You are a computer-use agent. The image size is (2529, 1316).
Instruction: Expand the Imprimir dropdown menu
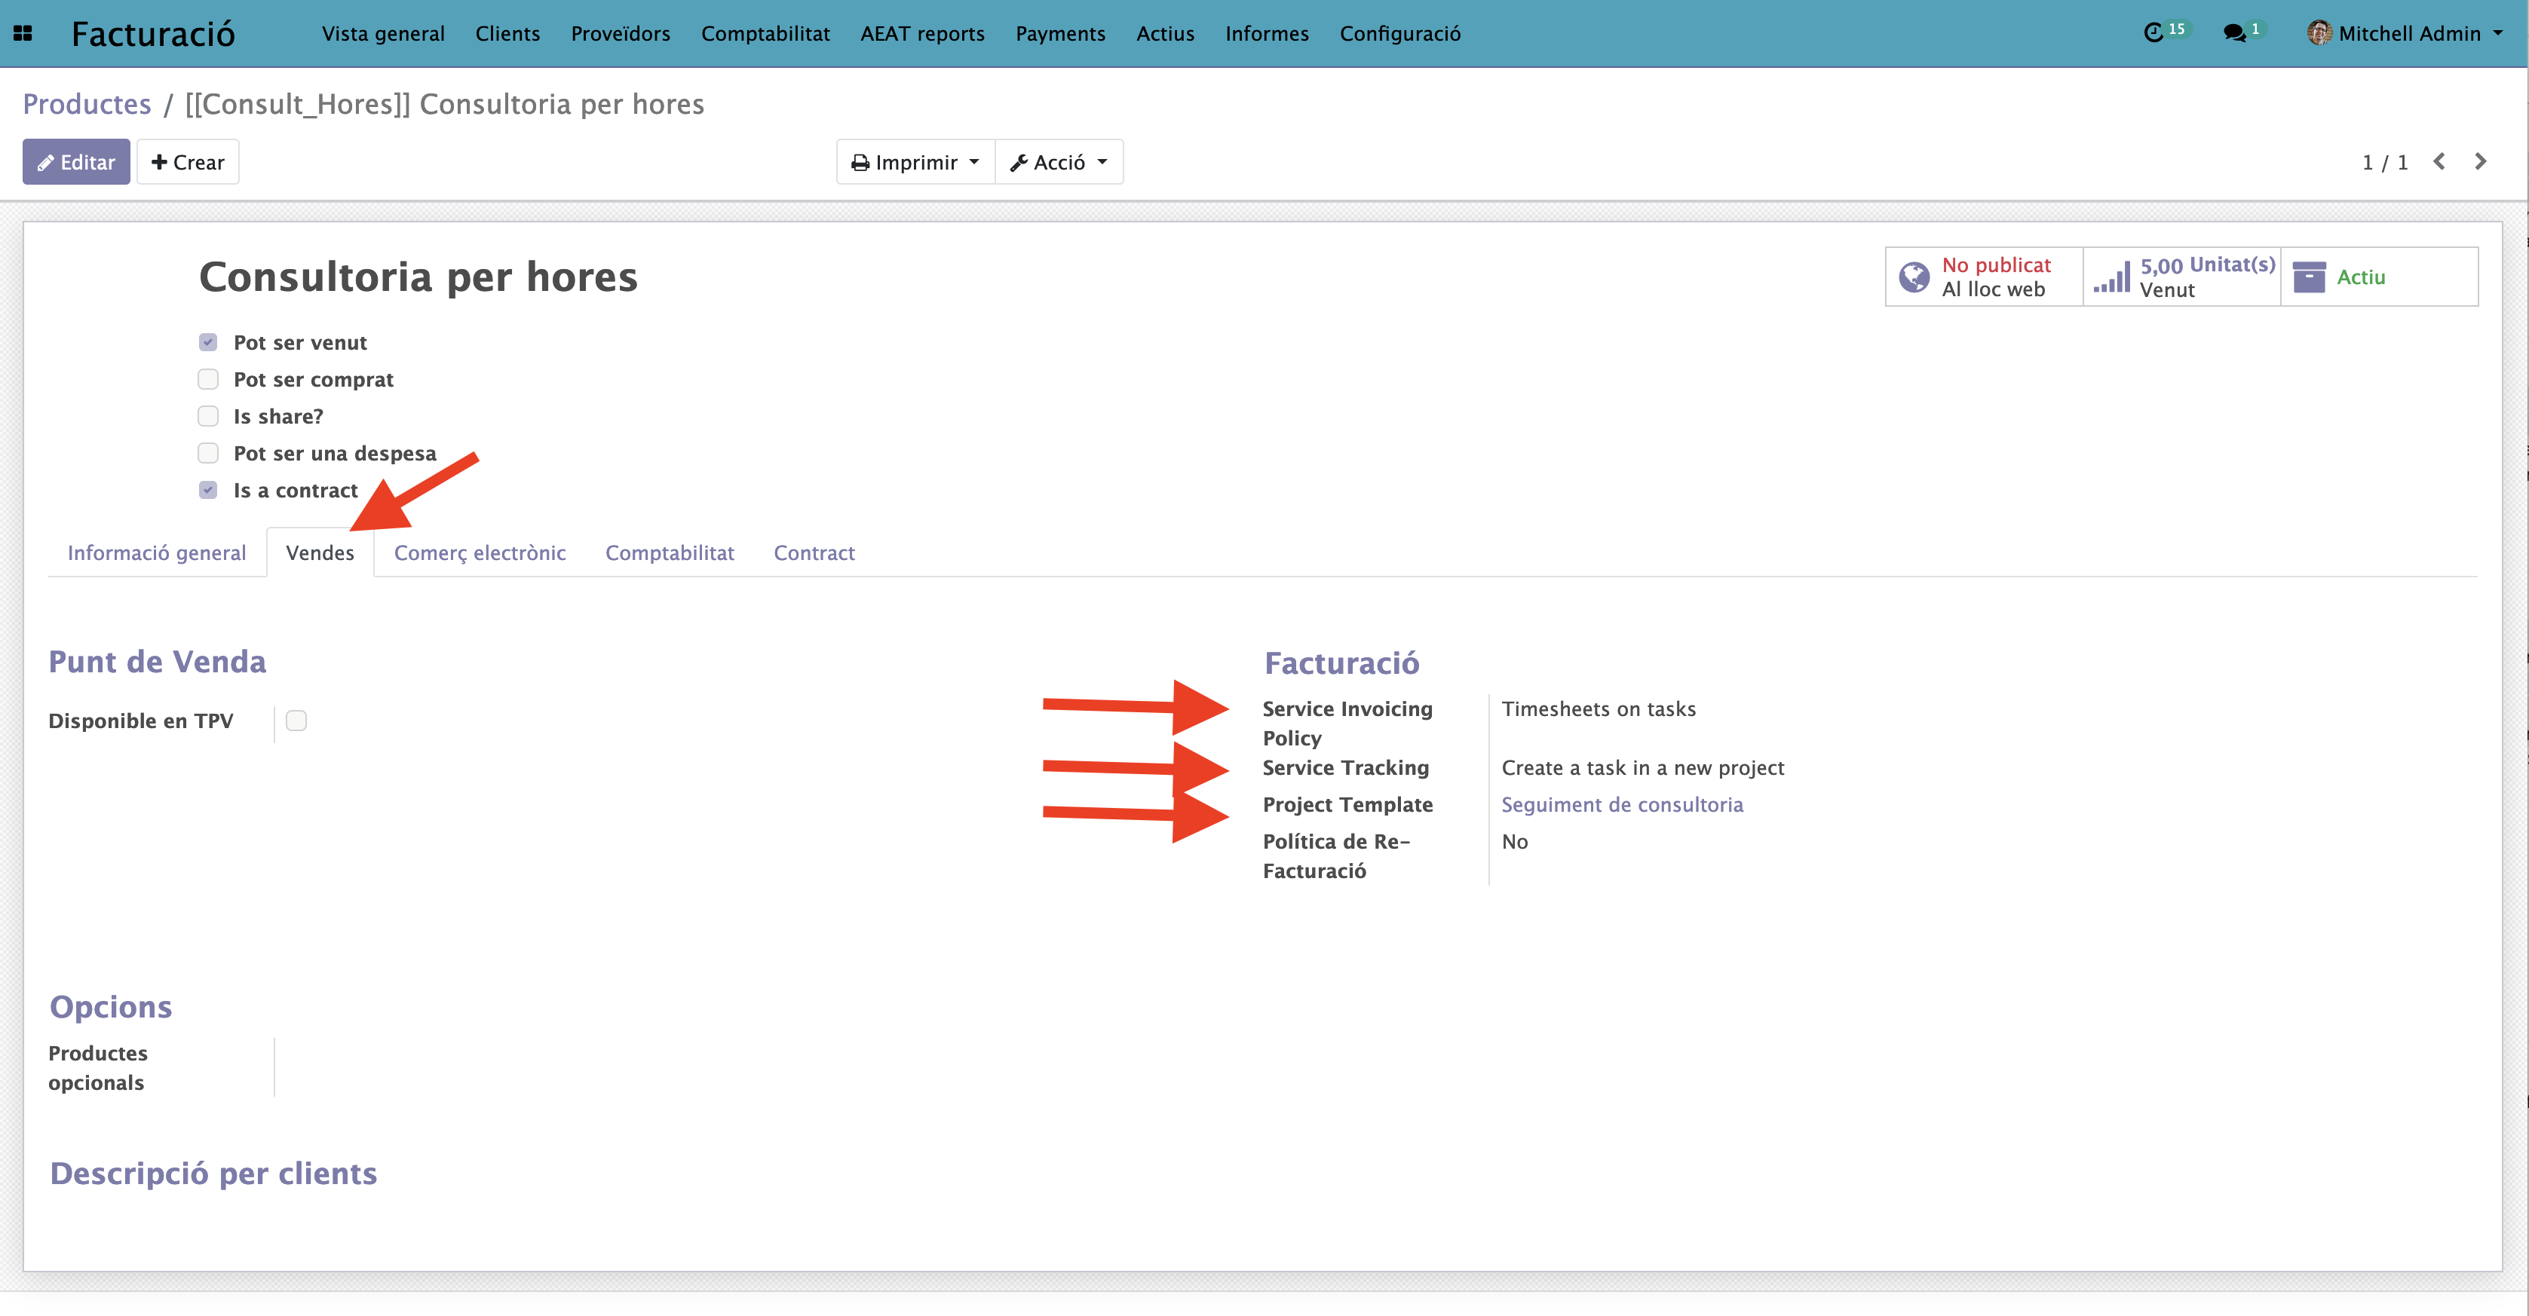910,162
